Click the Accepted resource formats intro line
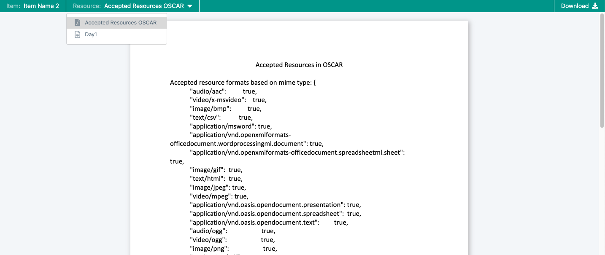Screen dimensions: 605x255 pyautogui.click(x=243, y=83)
